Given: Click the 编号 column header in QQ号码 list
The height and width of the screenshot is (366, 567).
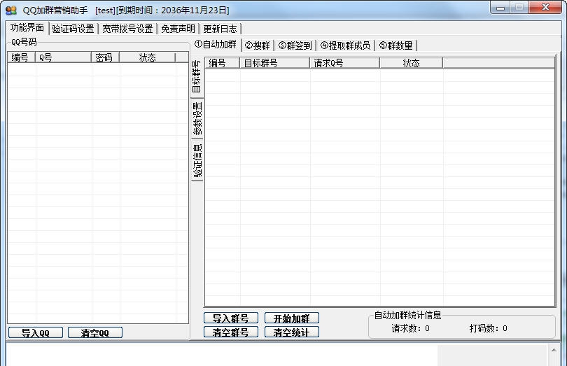Looking at the screenshot, I should click(x=21, y=57).
